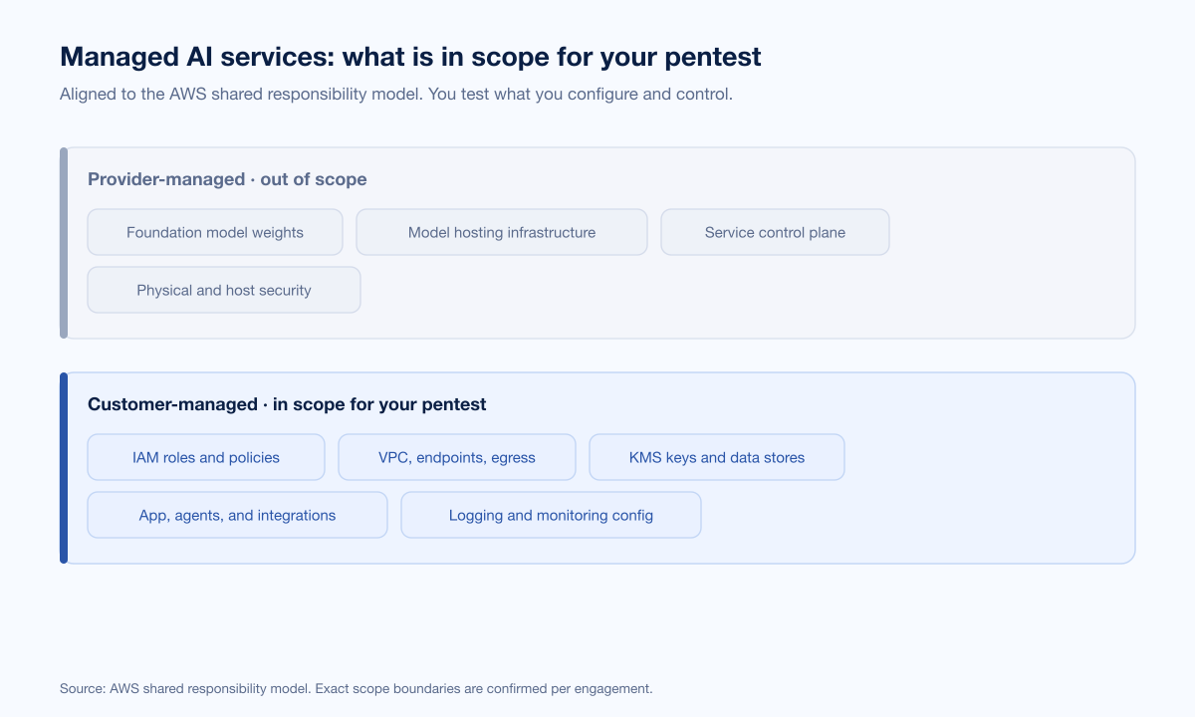Click Logging and monitoring config chip

(x=551, y=515)
